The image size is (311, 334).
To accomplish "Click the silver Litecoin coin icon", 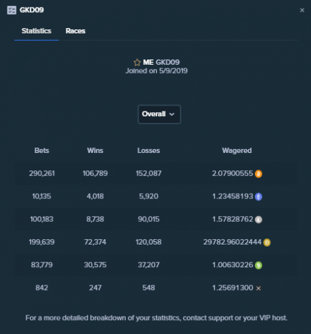I will (258, 220).
